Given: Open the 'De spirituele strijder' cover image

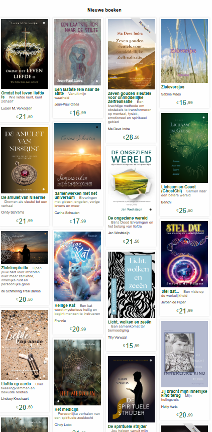Looking at the screenshot, I should click(131, 389).
